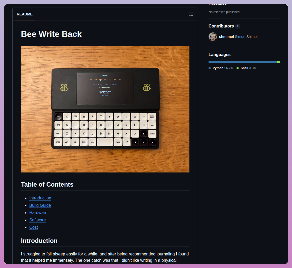The image size is (292, 268).
Task: Jump to Hardware section link
Action: tap(38, 213)
